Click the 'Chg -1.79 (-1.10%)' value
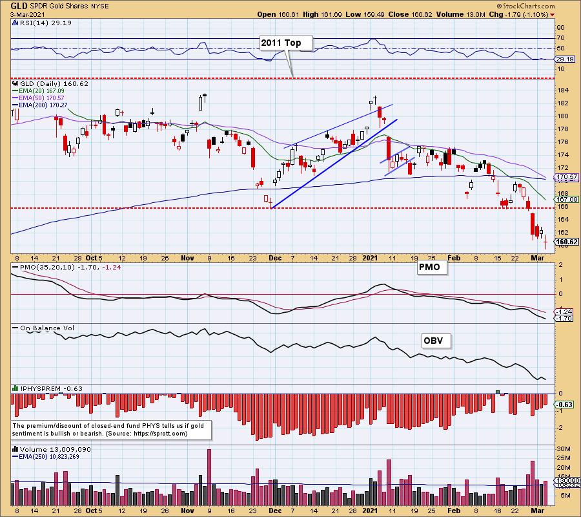 pos(519,14)
